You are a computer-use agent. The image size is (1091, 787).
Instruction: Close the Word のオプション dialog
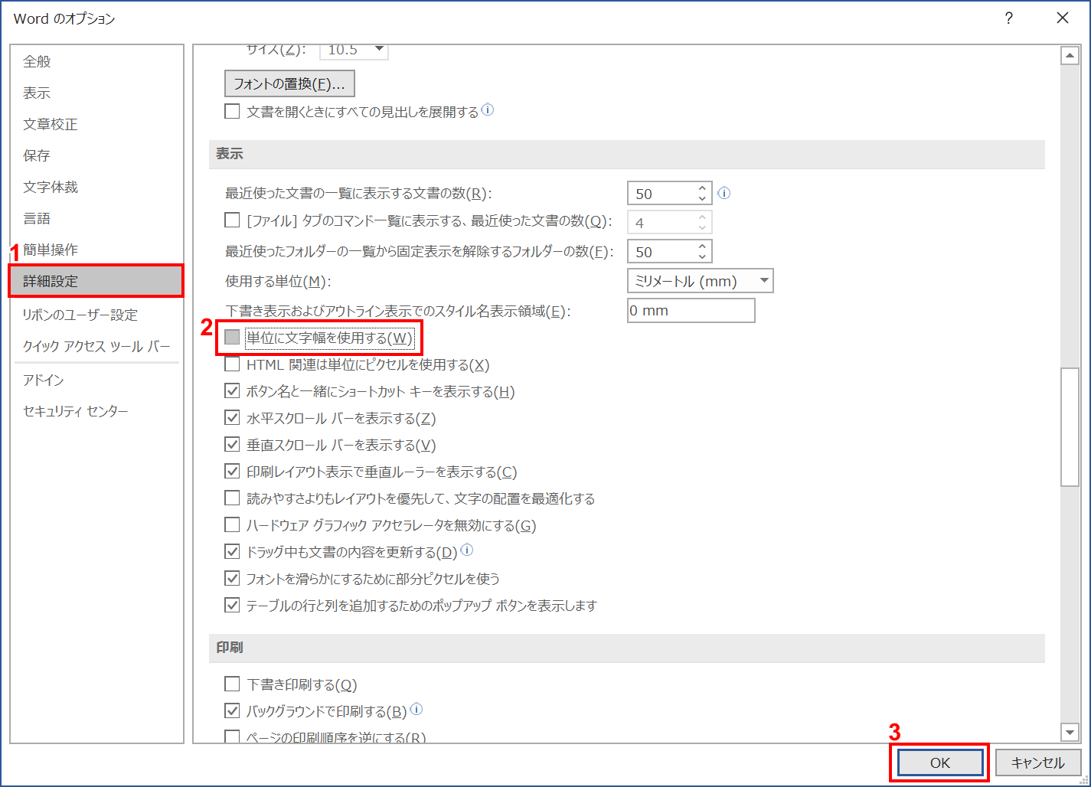coord(1063,18)
